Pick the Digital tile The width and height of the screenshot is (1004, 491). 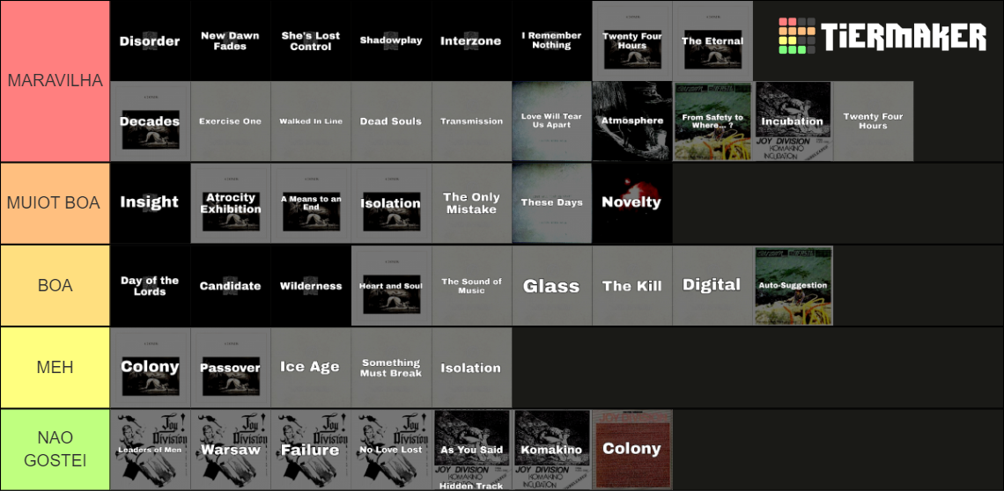coord(712,285)
